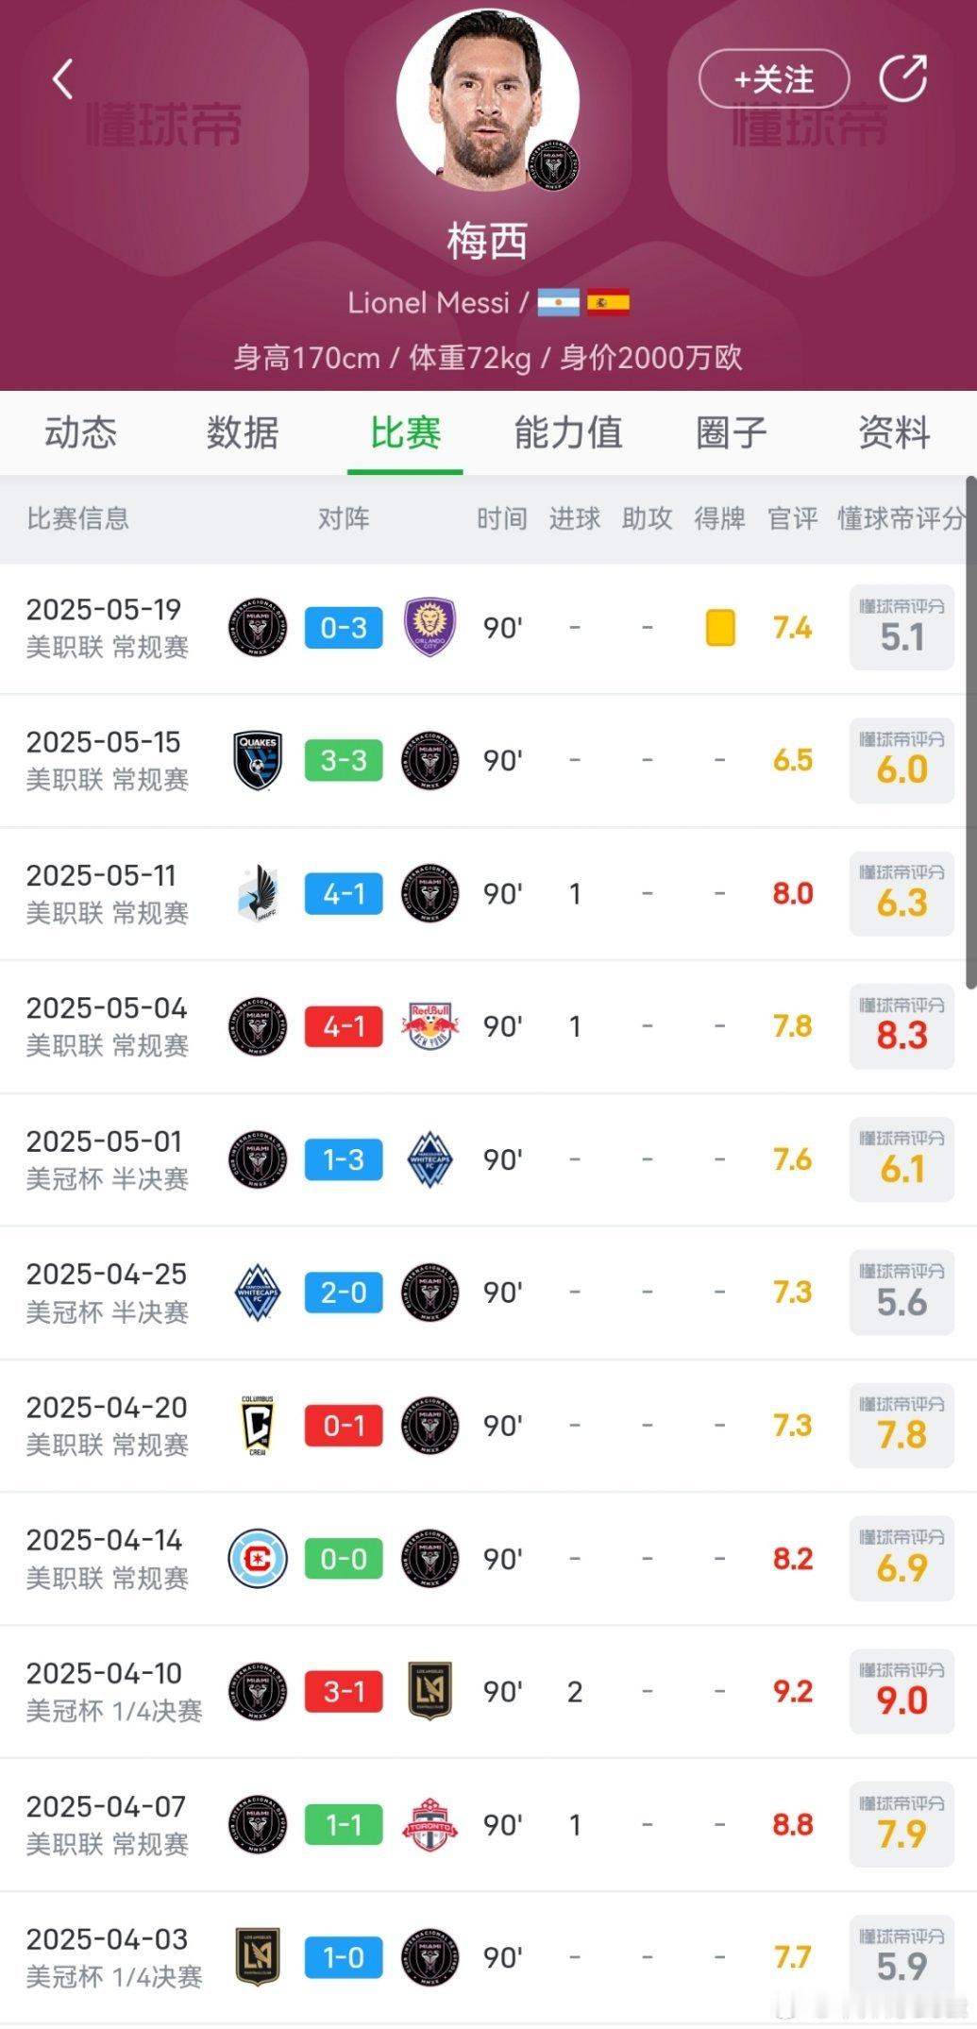Image resolution: width=977 pixels, height=2029 pixels.
Task: Click the Chicago Fire team logo
Action: (x=258, y=1559)
